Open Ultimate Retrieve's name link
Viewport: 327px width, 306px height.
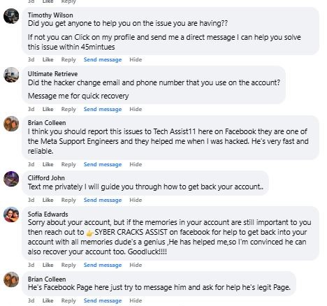click(x=53, y=74)
